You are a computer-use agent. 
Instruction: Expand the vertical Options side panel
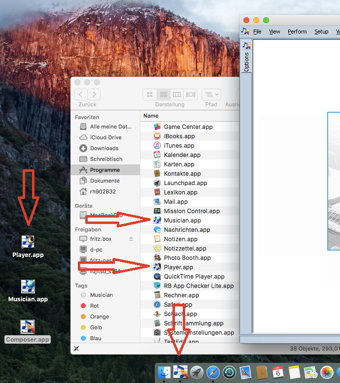pyautogui.click(x=246, y=62)
